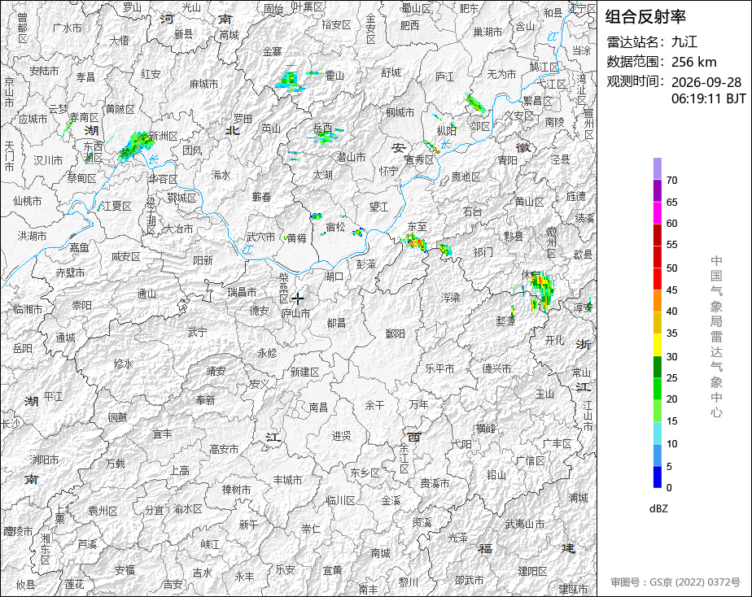Click the observation time 2026-09-28 label
Screen dimensions: 752x597
[x=706, y=82]
